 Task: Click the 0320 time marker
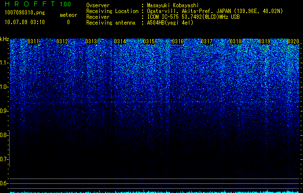point(293,41)
